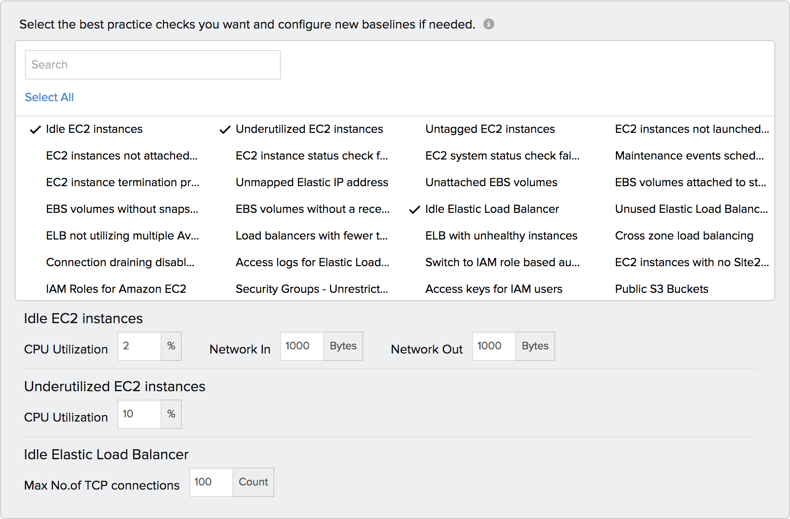The image size is (790, 519).
Task: Enable the EBS volumes without snapshots check
Action: tap(122, 209)
